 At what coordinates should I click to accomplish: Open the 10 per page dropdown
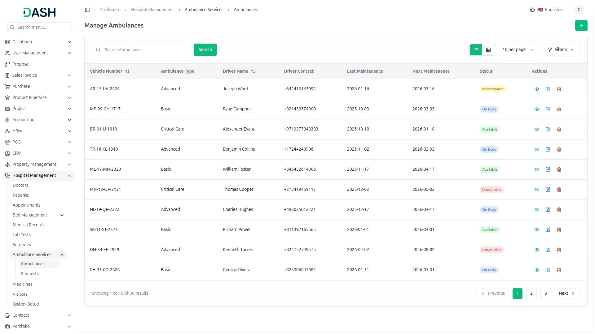[x=518, y=50]
